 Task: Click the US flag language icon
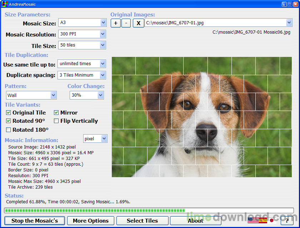(x=253, y=220)
